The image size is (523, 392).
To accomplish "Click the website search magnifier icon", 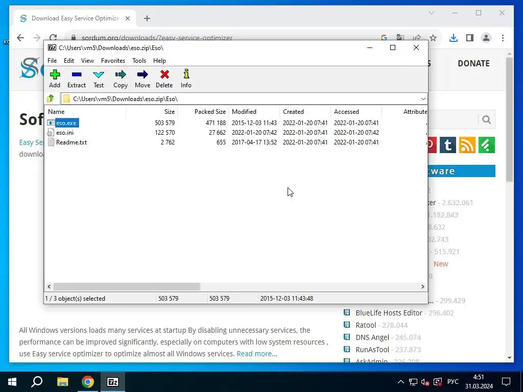I will [x=486, y=119].
